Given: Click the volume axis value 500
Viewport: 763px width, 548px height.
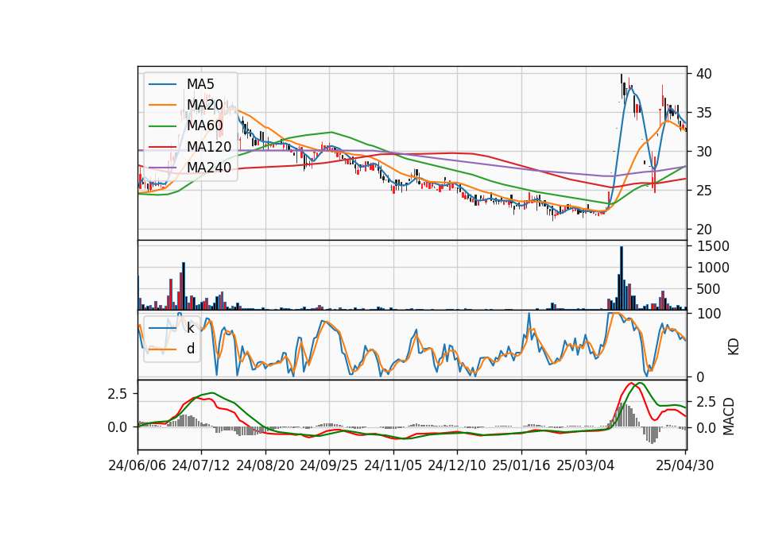Looking at the screenshot, I should coord(708,289).
